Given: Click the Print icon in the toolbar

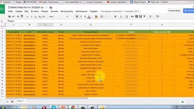Looking at the screenshot, I should [x=9, y=17].
